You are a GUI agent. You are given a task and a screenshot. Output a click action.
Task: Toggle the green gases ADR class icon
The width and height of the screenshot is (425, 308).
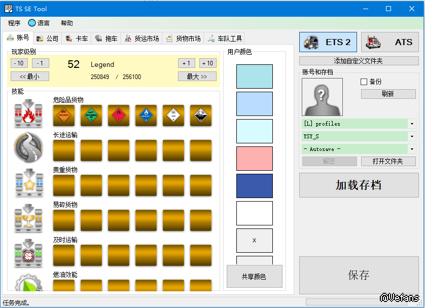(91, 115)
